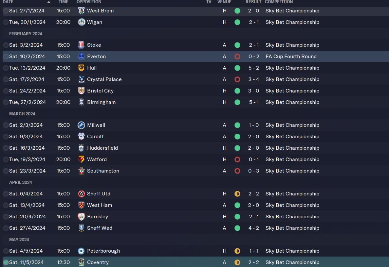The height and width of the screenshot is (267, 389).
Task: Open the Birmingham opposition name link
Action: click(101, 102)
